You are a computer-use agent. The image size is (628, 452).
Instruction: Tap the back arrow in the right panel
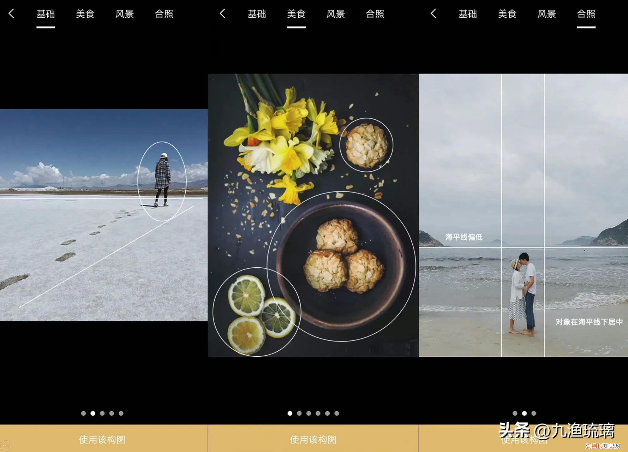point(433,14)
